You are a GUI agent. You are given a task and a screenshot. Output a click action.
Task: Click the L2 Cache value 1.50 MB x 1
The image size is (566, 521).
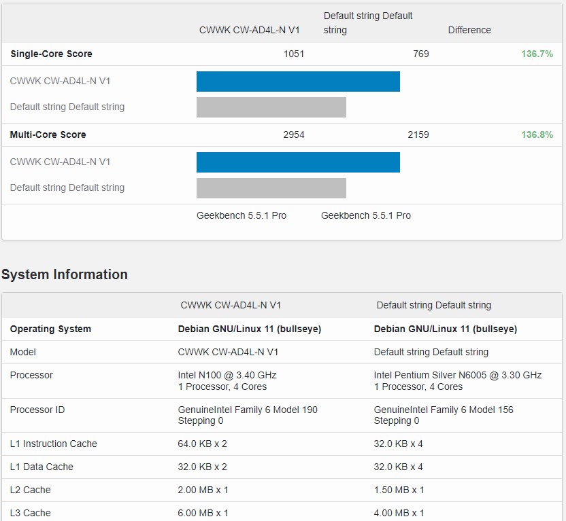[399, 490]
